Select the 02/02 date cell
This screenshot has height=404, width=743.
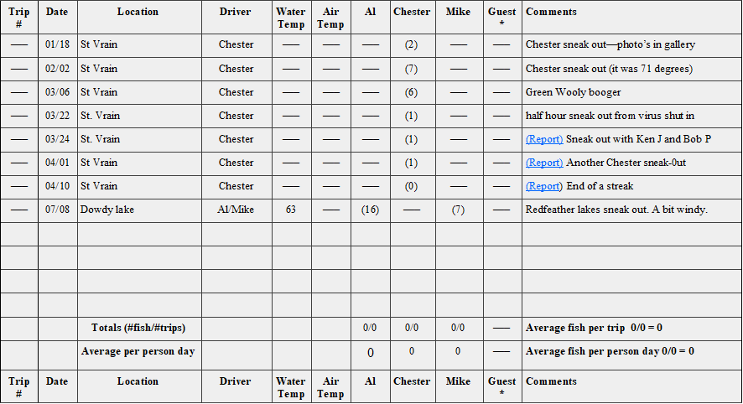click(x=57, y=69)
